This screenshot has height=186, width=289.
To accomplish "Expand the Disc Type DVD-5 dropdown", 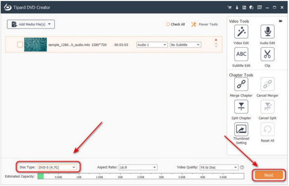I will click(x=57, y=167).
